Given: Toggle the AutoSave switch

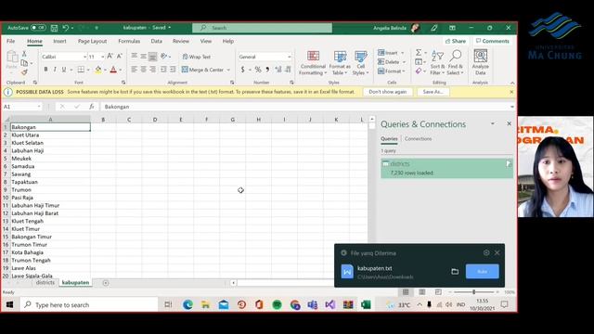Looking at the screenshot, I should tap(38, 28).
